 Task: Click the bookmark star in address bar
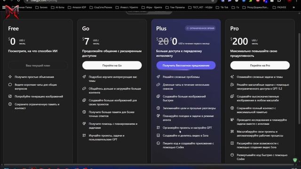213,1
